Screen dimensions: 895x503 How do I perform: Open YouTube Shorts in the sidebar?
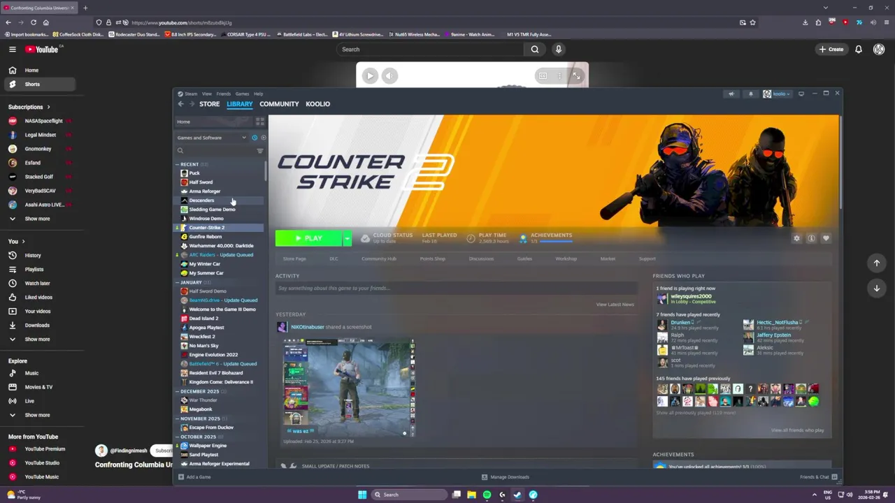click(39, 84)
